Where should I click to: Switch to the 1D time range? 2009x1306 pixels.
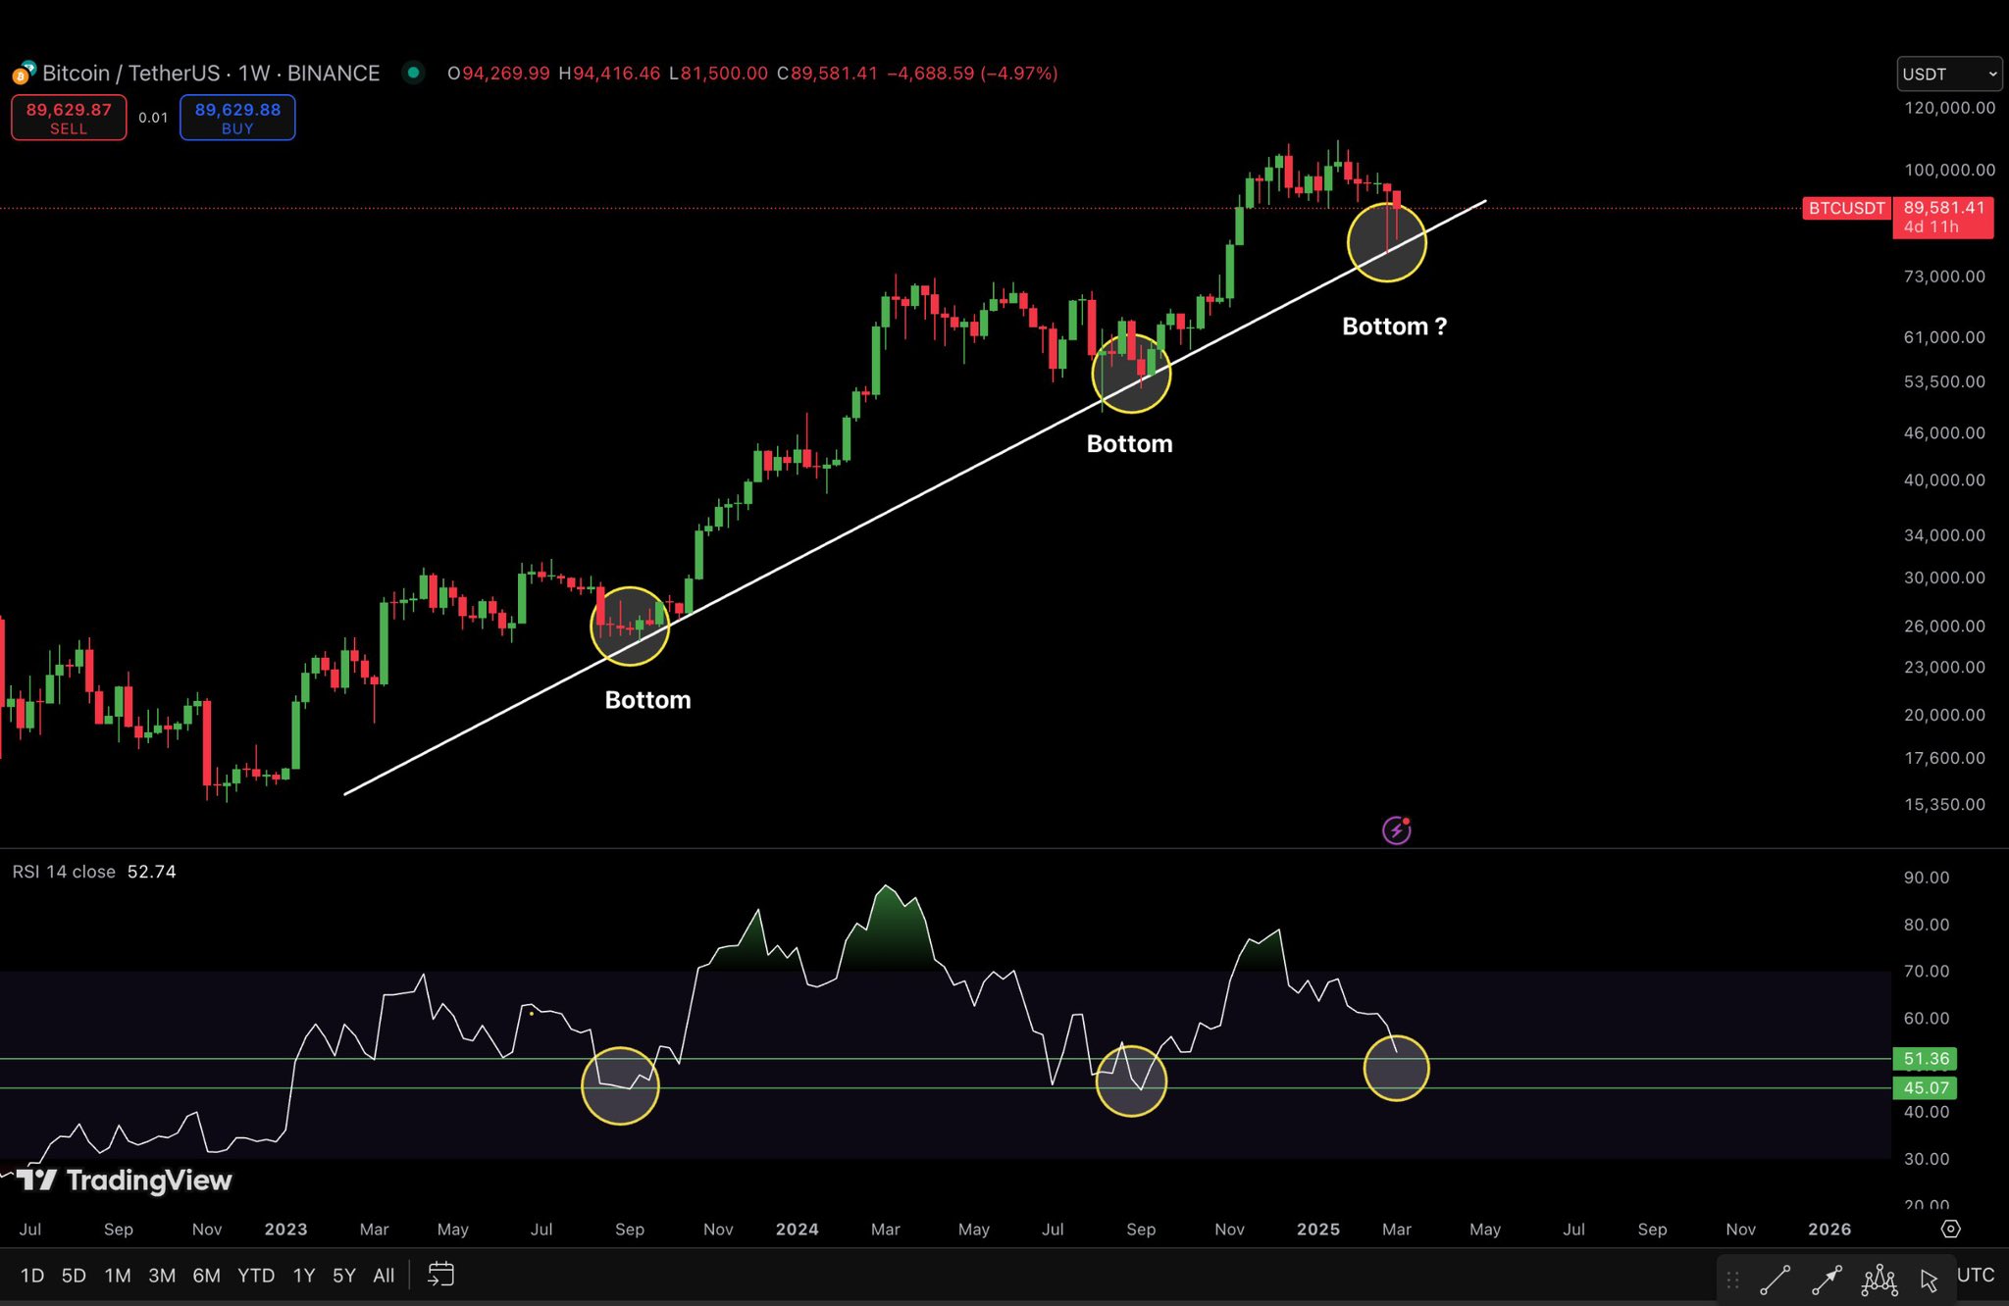[x=32, y=1276]
